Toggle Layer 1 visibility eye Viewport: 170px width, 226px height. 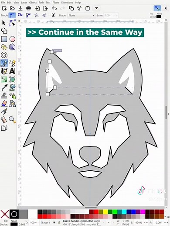pyautogui.click(x=54, y=223)
